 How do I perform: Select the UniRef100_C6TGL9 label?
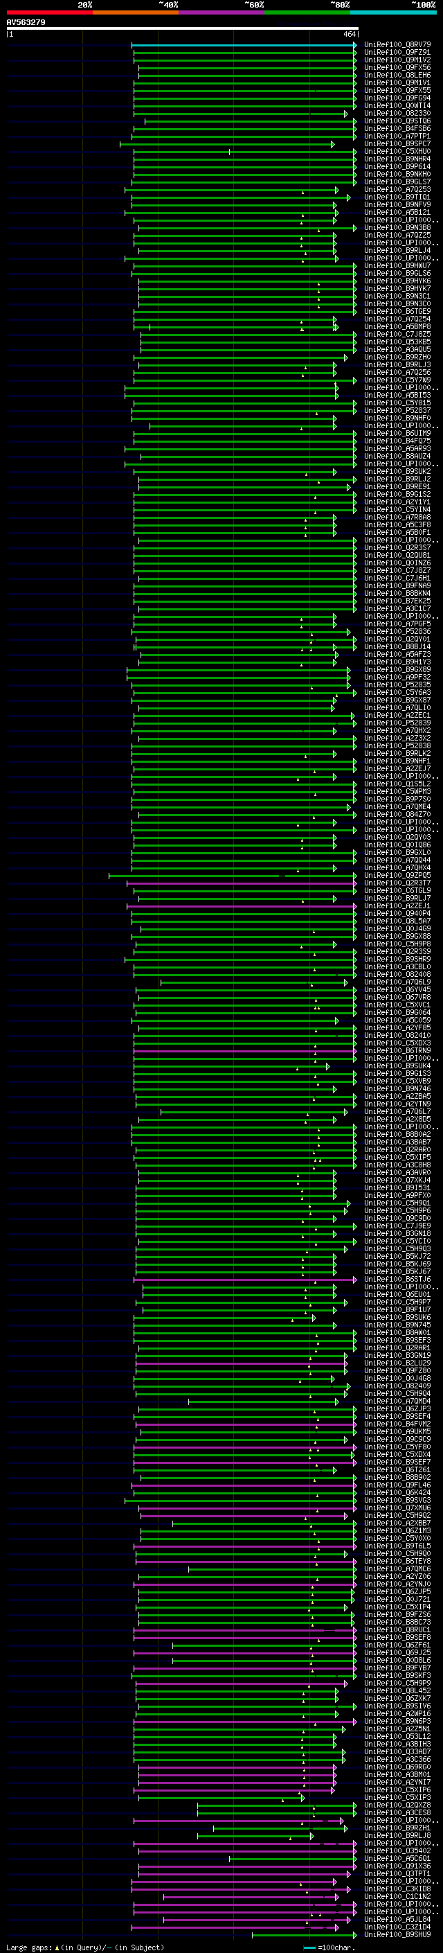397,891
